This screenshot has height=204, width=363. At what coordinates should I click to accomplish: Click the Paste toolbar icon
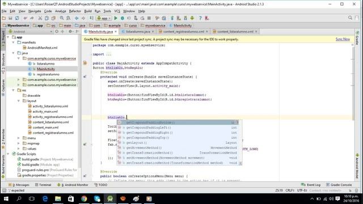tap(53, 18)
